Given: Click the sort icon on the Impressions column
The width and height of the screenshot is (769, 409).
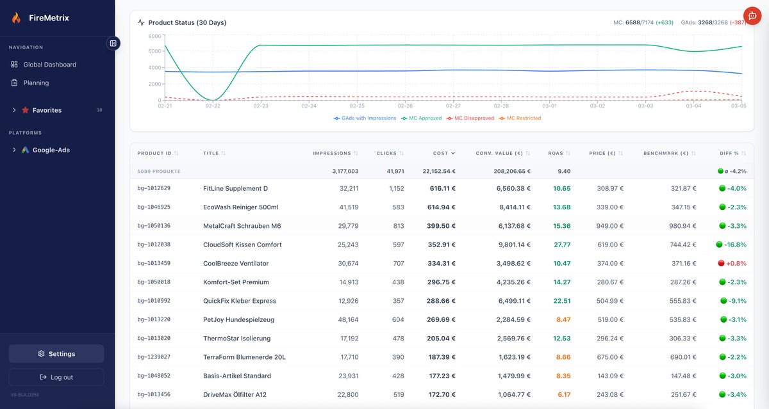Looking at the screenshot, I should [x=356, y=153].
